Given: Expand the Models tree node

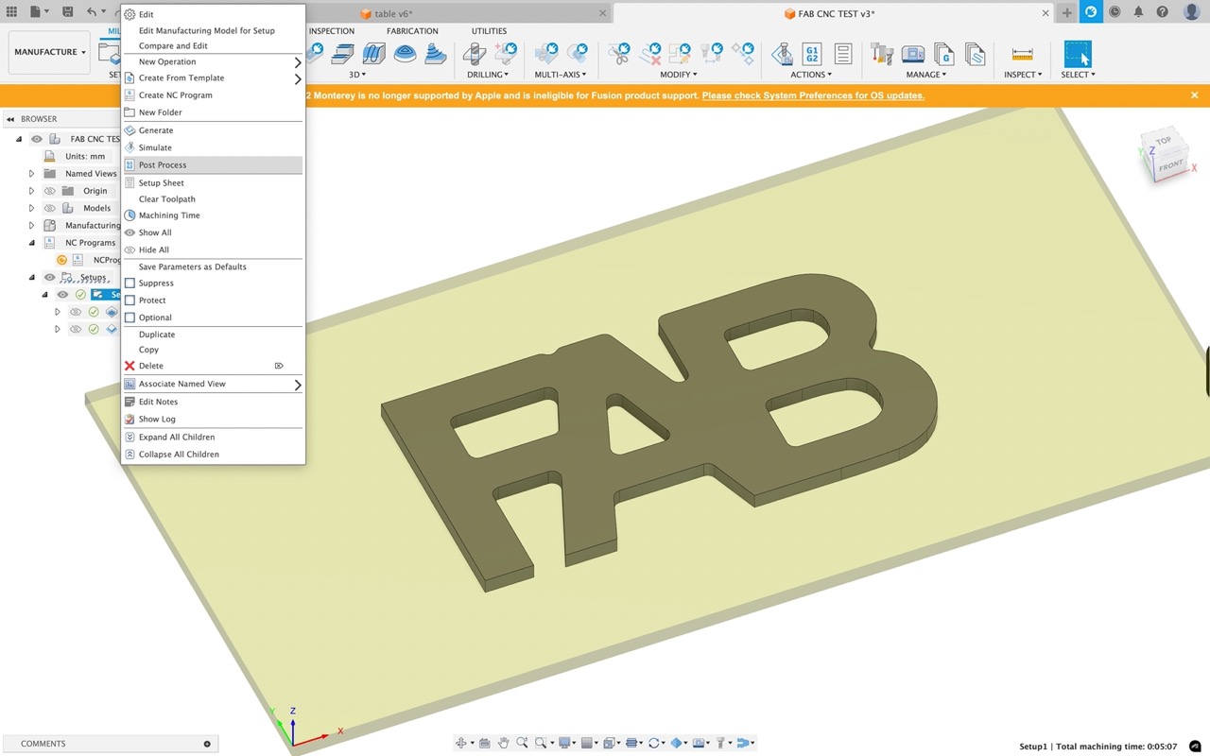Looking at the screenshot, I should coord(31,208).
